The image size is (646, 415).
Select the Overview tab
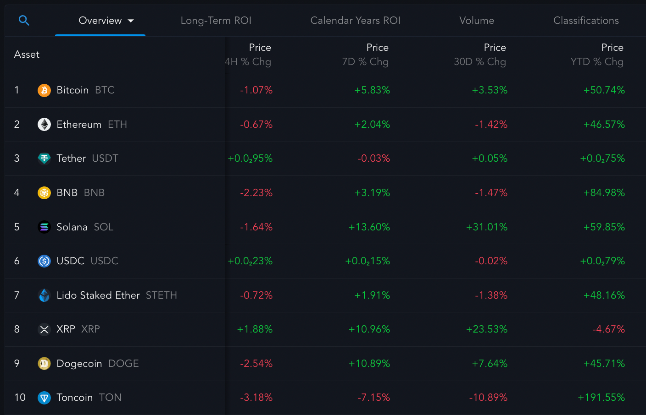[x=100, y=21]
